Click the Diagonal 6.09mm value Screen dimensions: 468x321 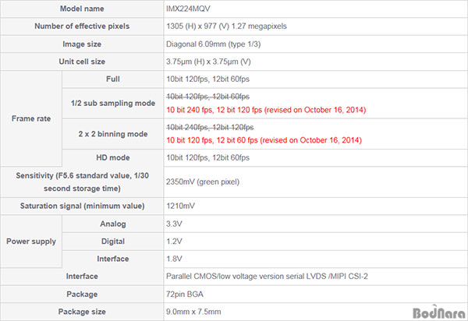pyautogui.click(x=214, y=44)
